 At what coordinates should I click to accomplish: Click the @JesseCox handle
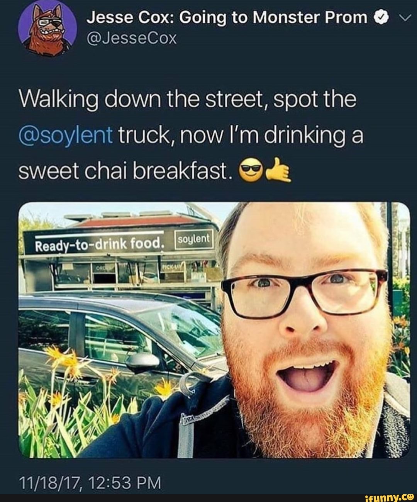[x=131, y=38]
